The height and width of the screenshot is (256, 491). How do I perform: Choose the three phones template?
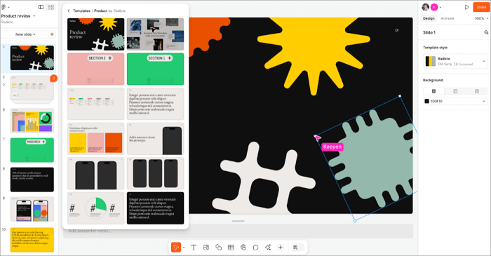click(155, 173)
